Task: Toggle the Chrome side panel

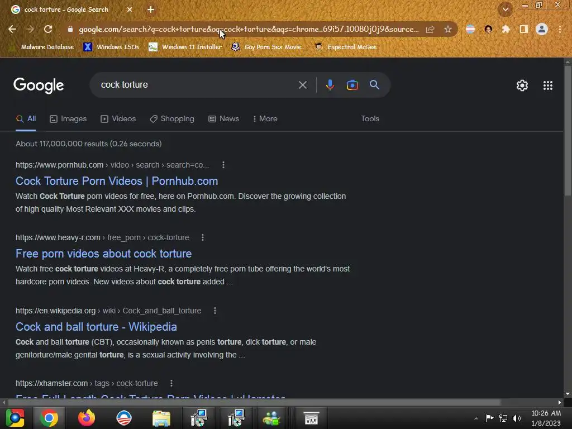Action: coord(524,29)
